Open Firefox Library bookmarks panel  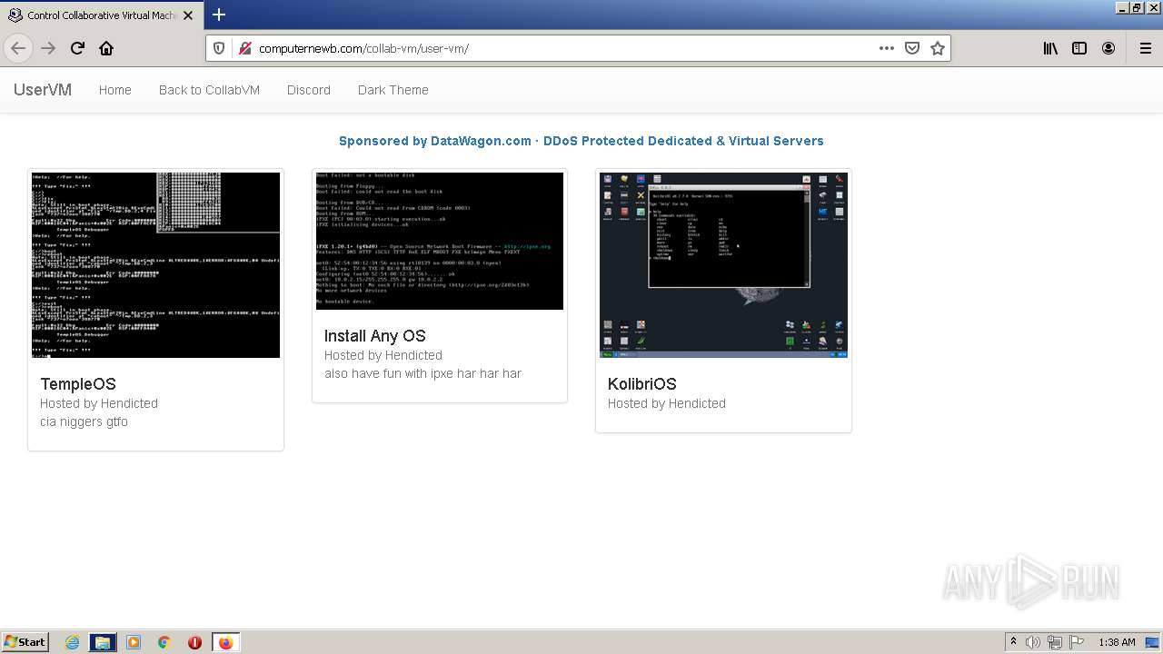[x=1050, y=48]
